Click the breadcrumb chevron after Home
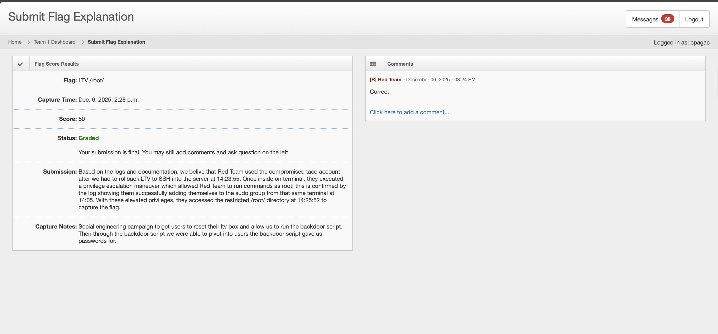 tap(28, 42)
